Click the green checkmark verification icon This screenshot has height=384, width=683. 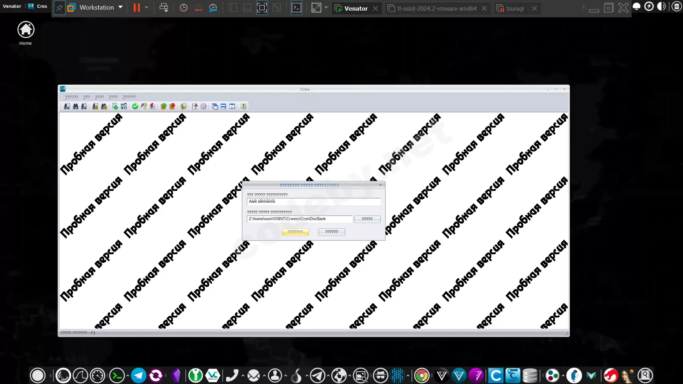tap(135, 106)
